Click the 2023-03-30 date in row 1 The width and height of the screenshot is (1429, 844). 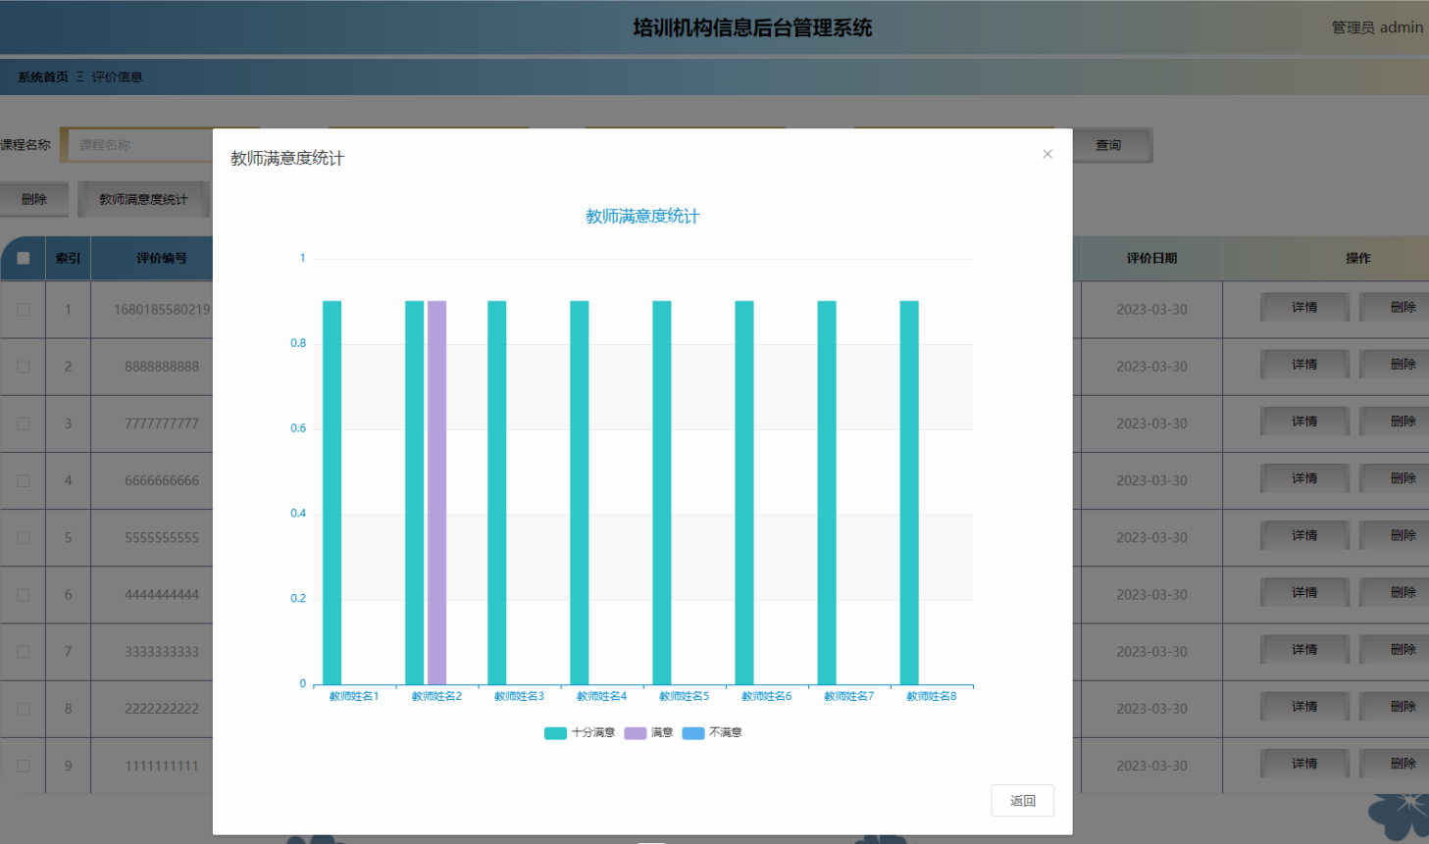(x=1151, y=310)
